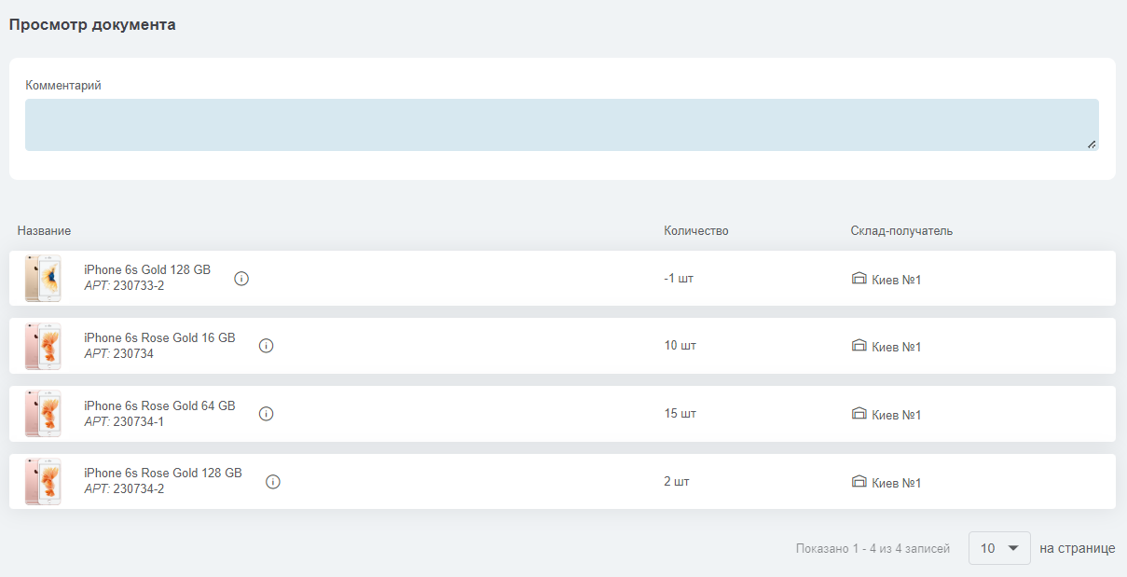Click warehouse icon in the 230734-2 row

[x=859, y=481]
